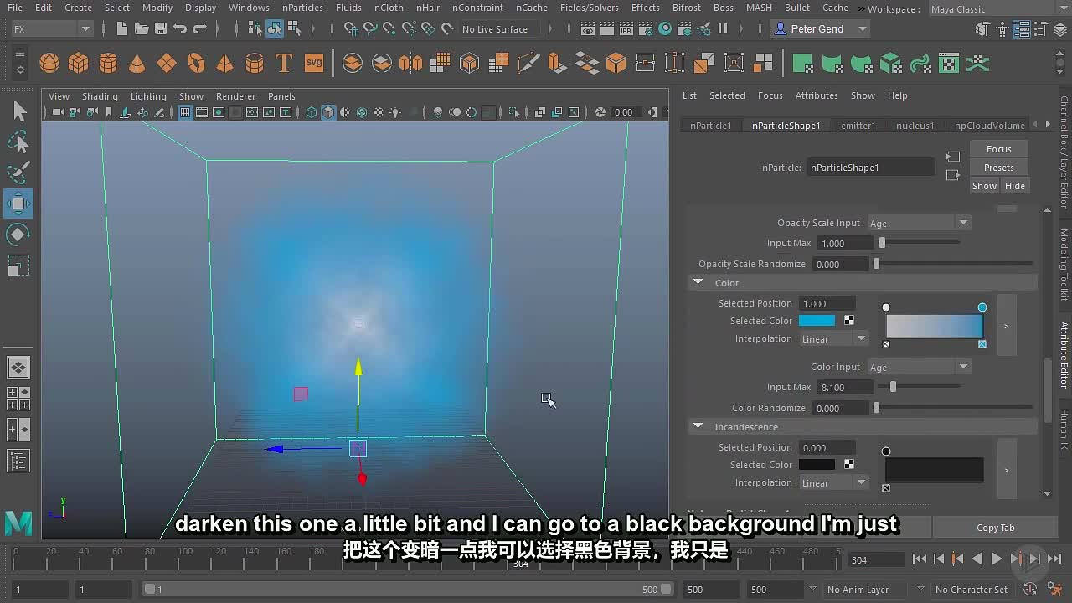Screen dimensions: 1072x603
Task: Toggle selected color checker icon under Color
Action: (849, 320)
